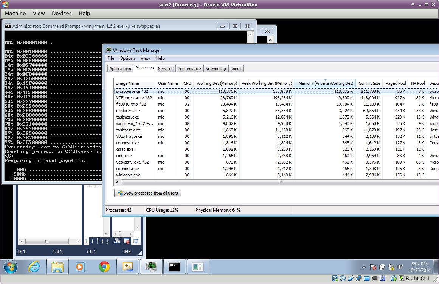
Task: Sort by the CPU column header
Action: click(187, 83)
